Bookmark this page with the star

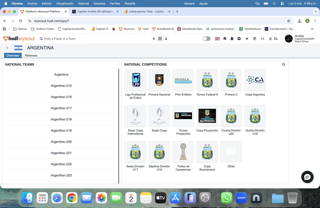(x=289, y=21)
